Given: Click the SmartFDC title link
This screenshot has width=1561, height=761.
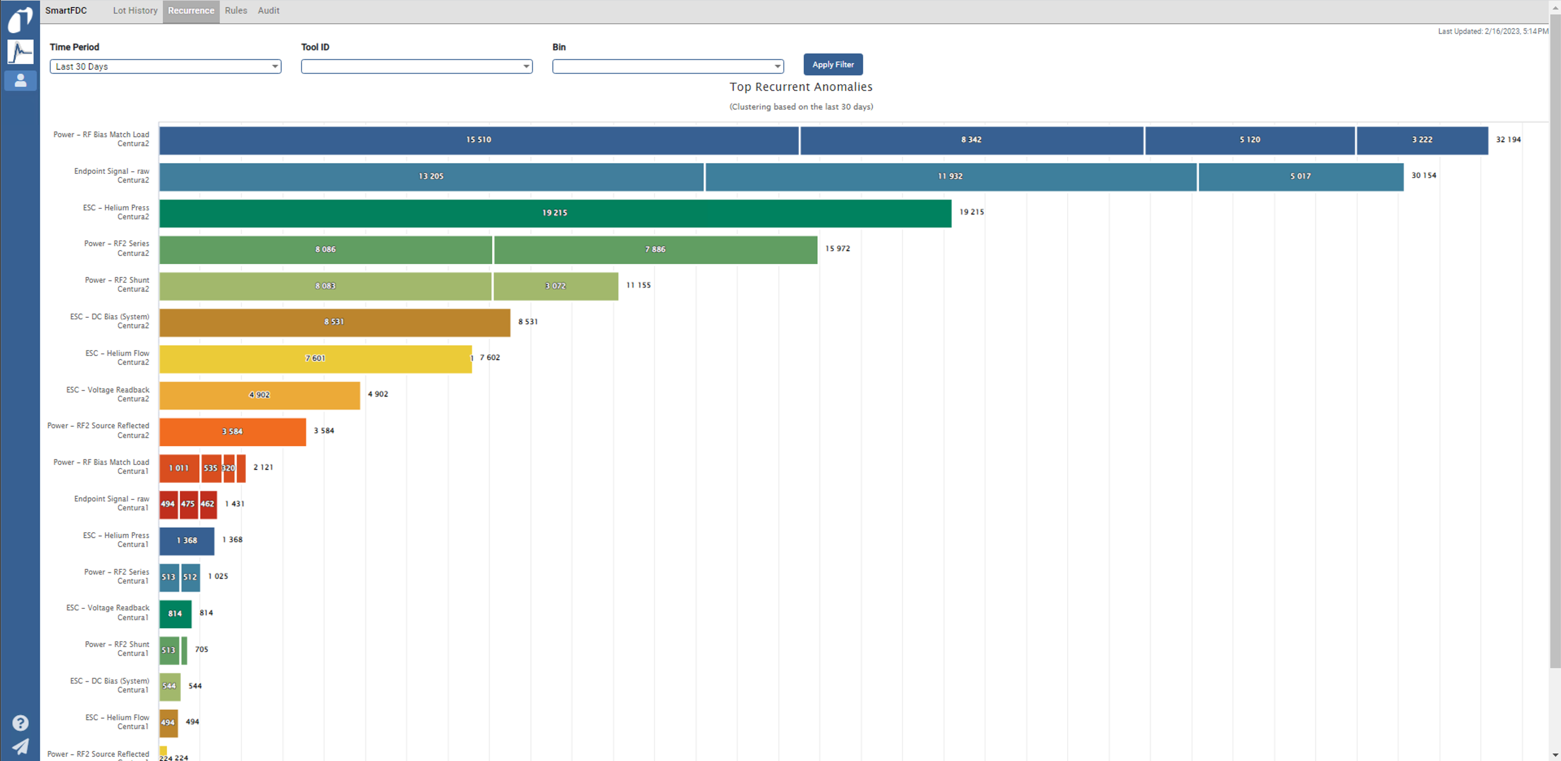Looking at the screenshot, I should point(66,10).
